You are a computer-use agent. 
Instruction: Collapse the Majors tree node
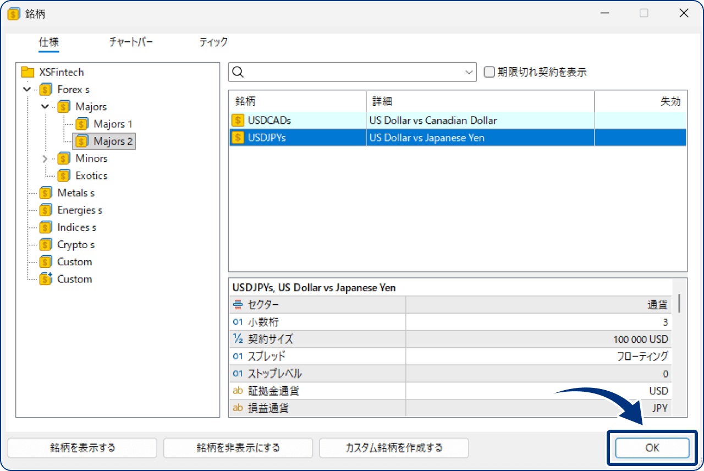pos(45,107)
